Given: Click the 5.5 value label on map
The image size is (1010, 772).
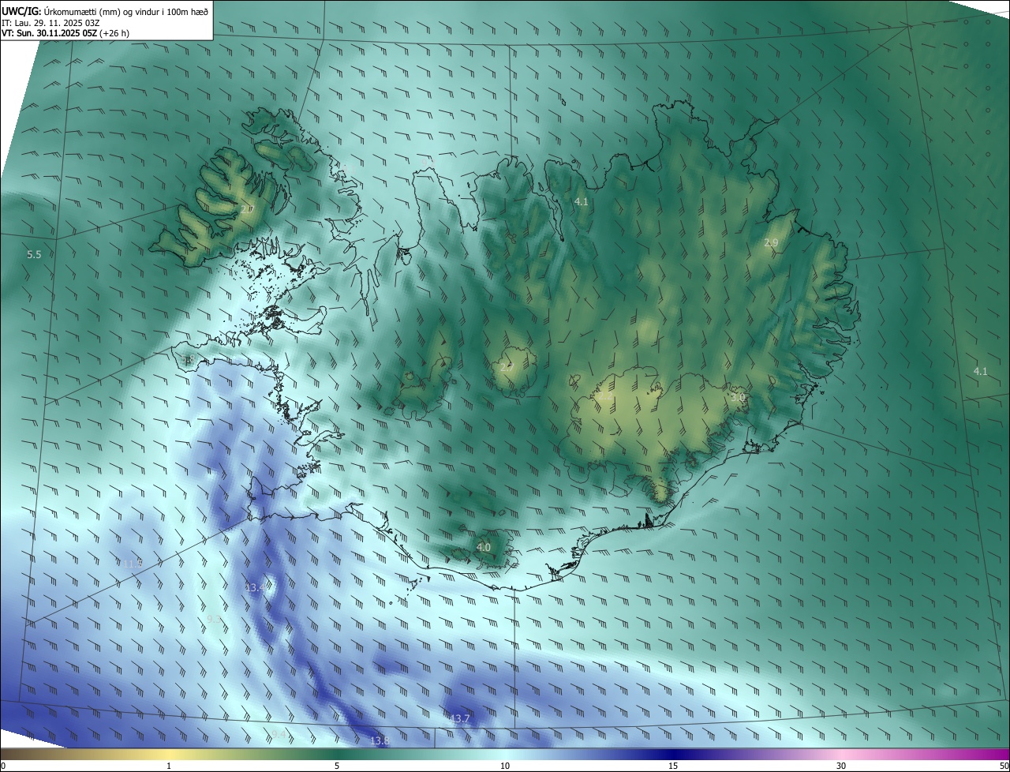Looking at the screenshot, I should pyautogui.click(x=34, y=254).
